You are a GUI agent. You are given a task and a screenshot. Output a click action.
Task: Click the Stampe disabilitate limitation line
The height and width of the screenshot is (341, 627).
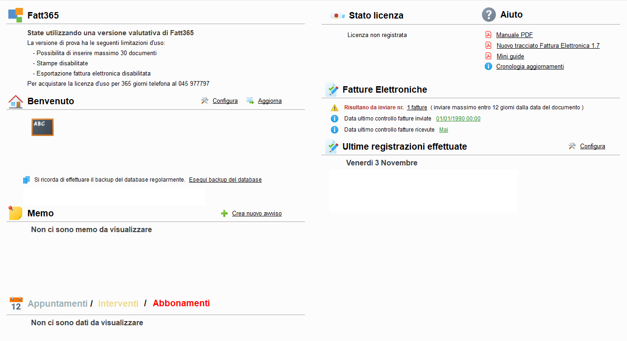[60, 63]
